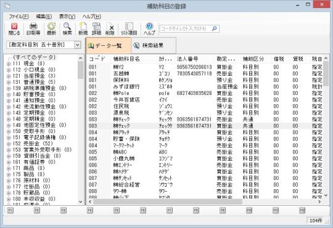Viewport: 333px width, 228px height.
Task: Select 178 貯蔵品 tree item
Action: click(x=31, y=193)
